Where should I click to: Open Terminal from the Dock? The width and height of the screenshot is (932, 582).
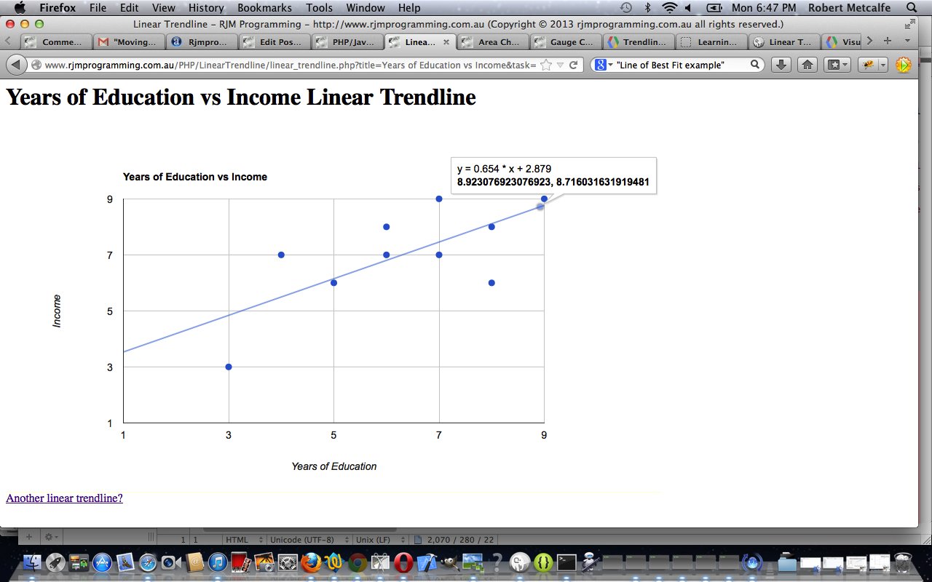(565, 562)
